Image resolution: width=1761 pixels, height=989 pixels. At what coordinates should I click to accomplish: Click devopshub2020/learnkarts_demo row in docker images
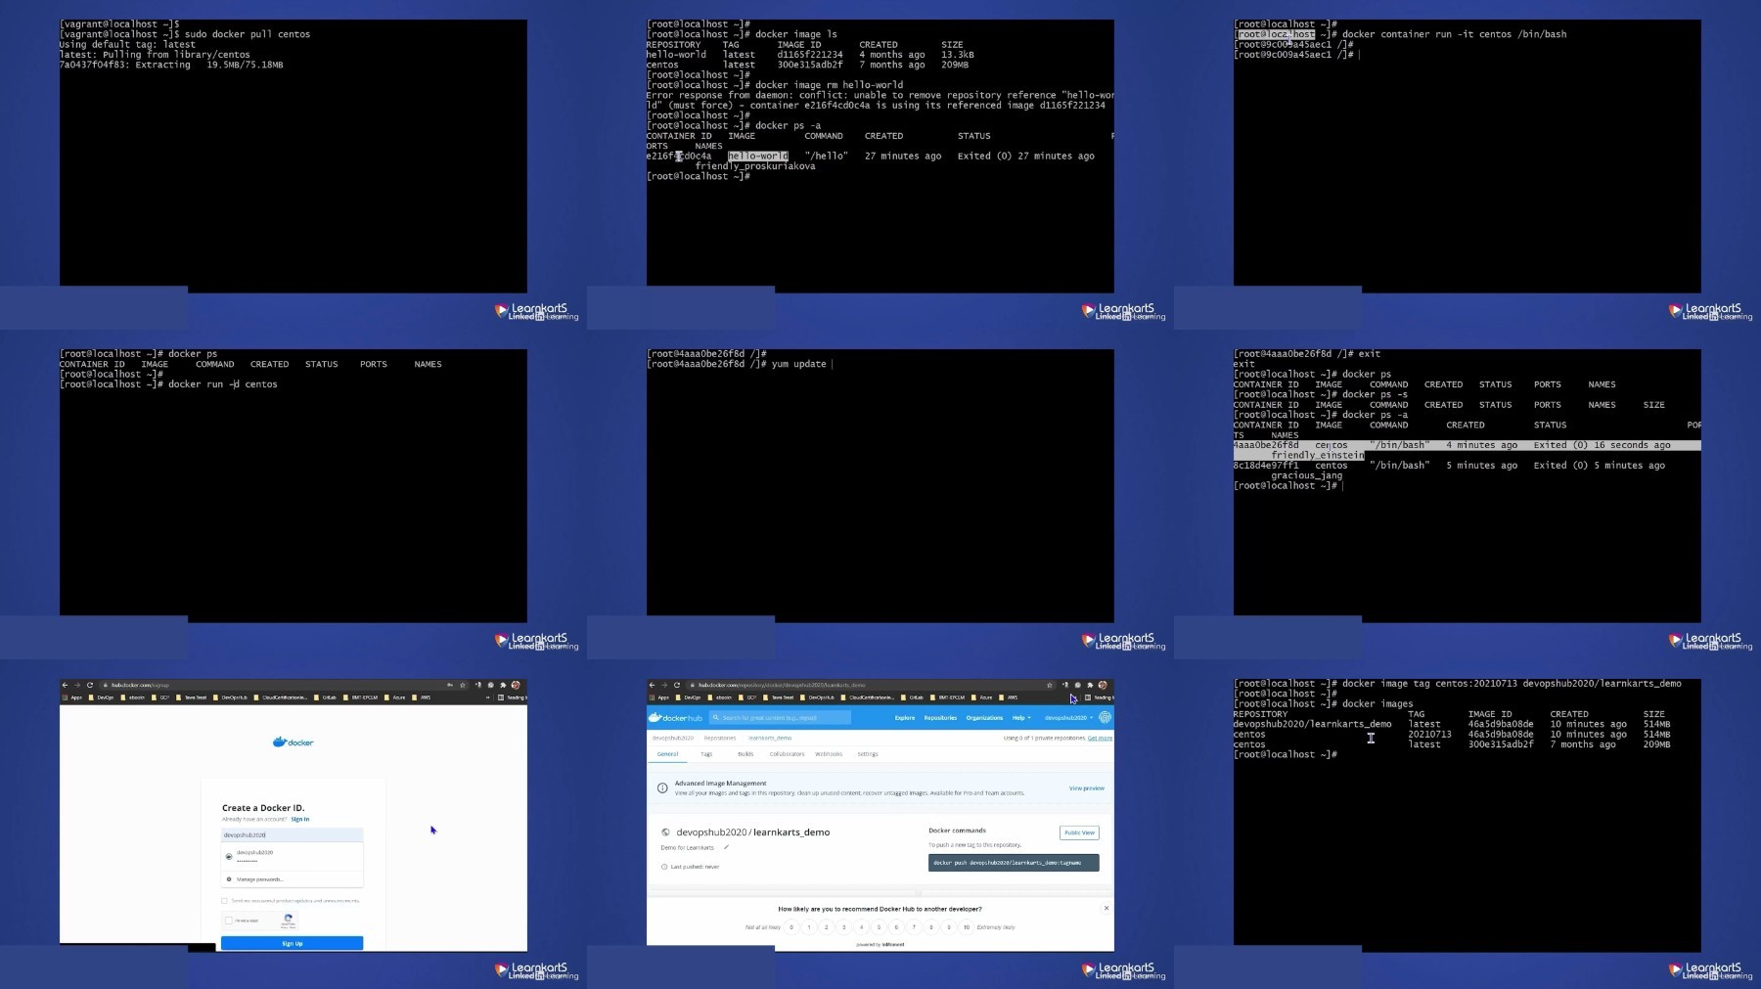1452,724
